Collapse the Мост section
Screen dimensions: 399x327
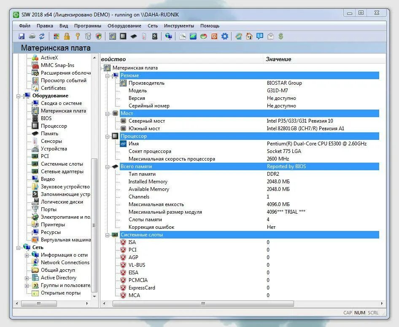coord(108,114)
